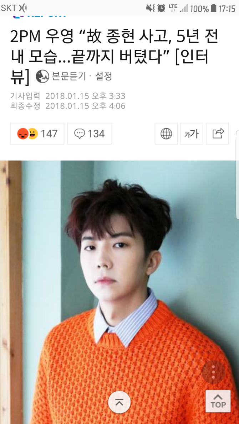Open the 본문듣기 text link
The width and height of the screenshot is (239, 424).
coord(69,77)
